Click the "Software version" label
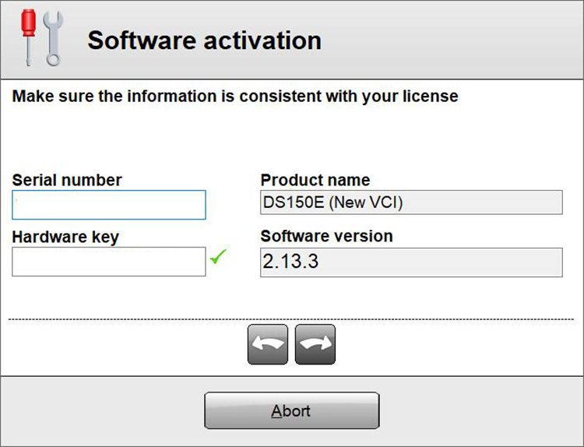Viewport: 584px width, 447px height. (x=326, y=236)
